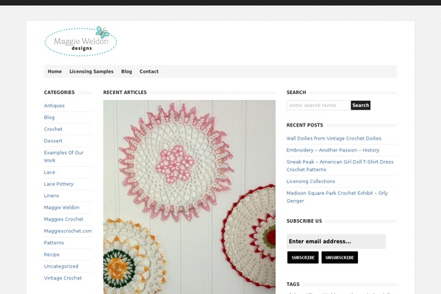Go to the Blog page

pyautogui.click(x=126, y=71)
